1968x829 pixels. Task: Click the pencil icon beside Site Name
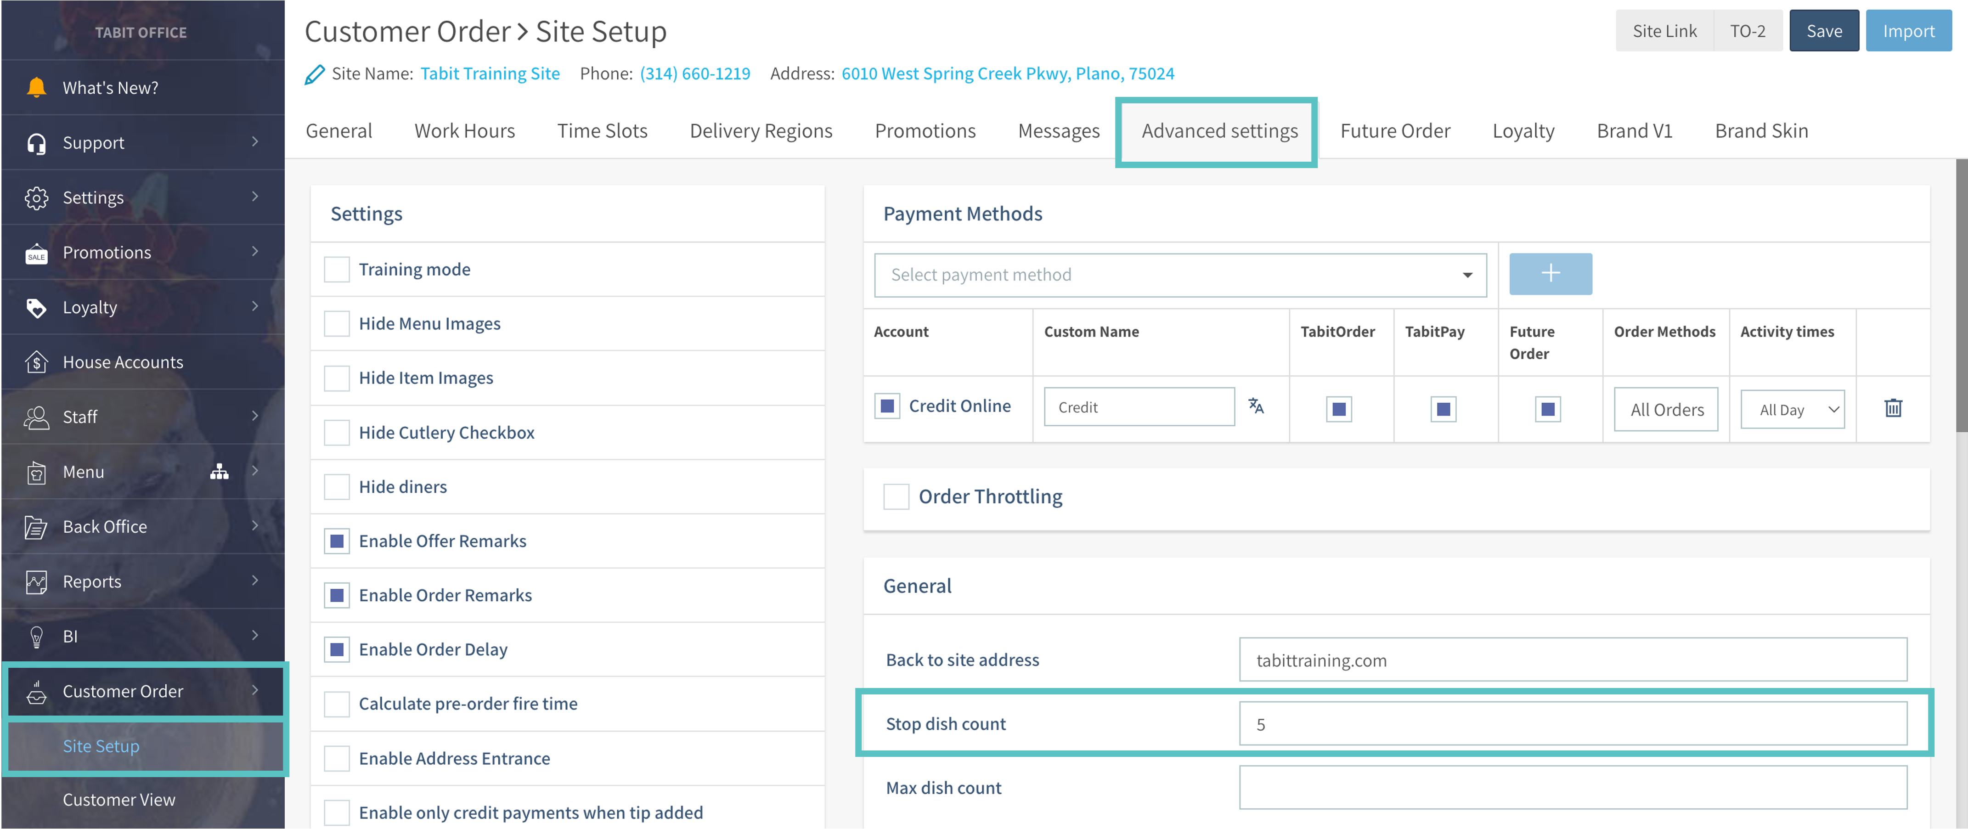(314, 74)
